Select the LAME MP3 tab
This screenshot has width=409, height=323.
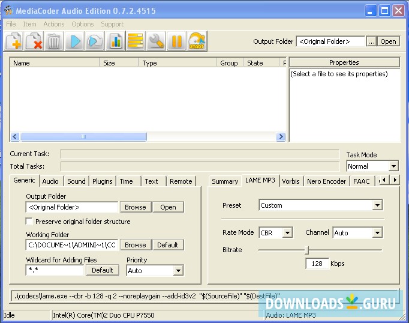pos(260,180)
